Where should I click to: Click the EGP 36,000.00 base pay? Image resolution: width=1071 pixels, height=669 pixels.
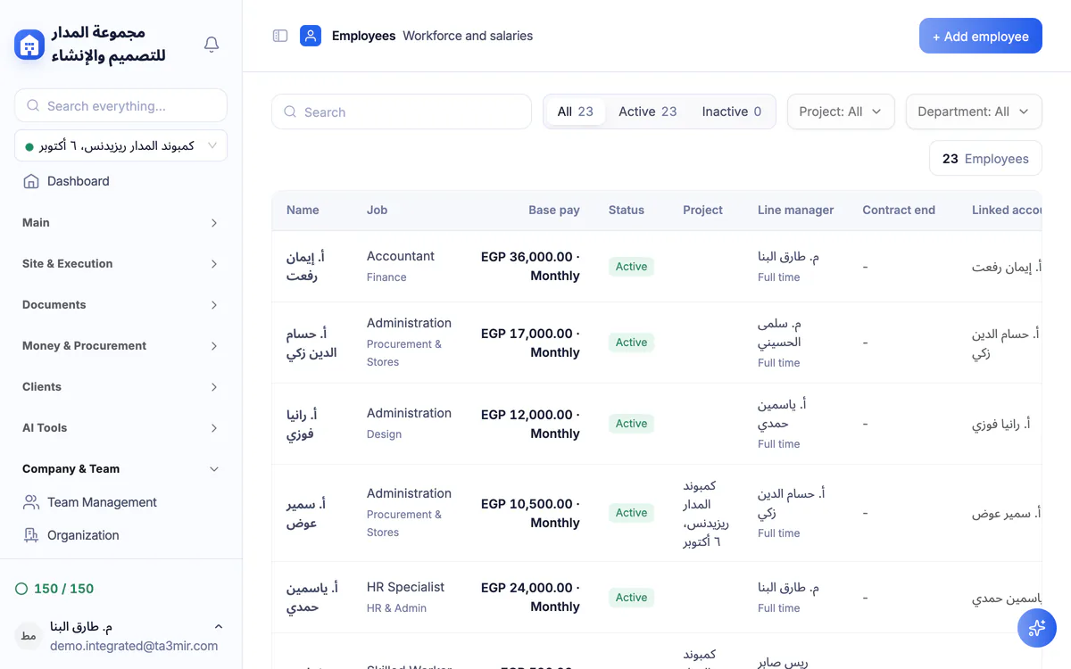coord(530,266)
